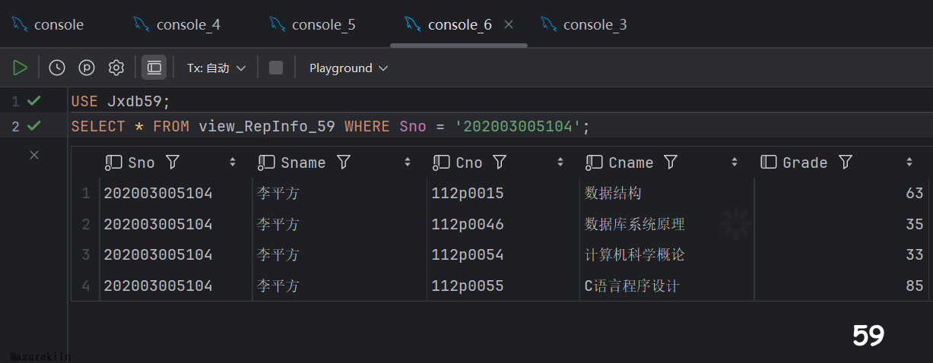Select the cell containing 数据库系统原理
The height and width of the screenshot is (363, 933).
pos(634,225)
